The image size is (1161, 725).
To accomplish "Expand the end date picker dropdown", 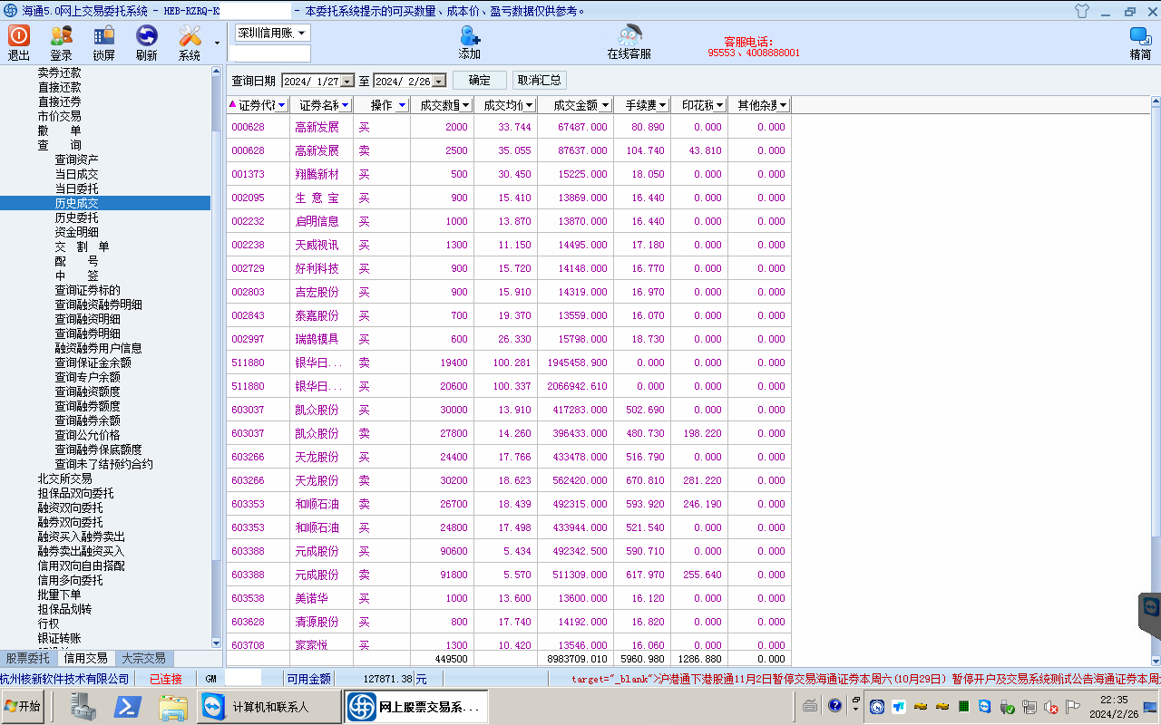I will coord(439,82).
